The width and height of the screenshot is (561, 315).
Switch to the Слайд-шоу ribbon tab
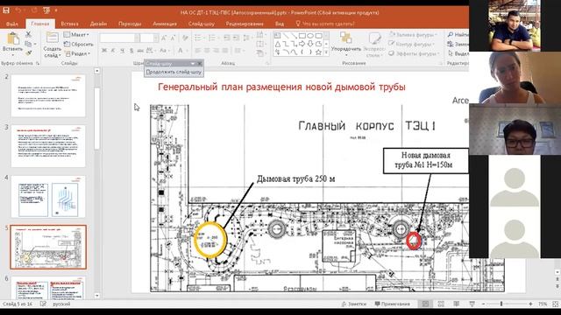[201, 24]
